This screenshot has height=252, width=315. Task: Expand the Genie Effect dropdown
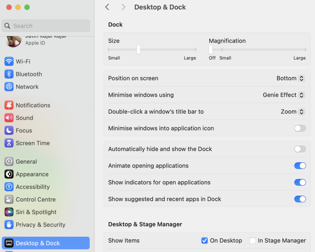tap(283, 95)
